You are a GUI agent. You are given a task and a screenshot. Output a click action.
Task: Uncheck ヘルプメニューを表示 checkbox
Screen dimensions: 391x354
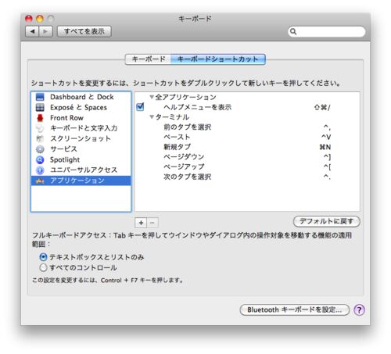point(140,107)
